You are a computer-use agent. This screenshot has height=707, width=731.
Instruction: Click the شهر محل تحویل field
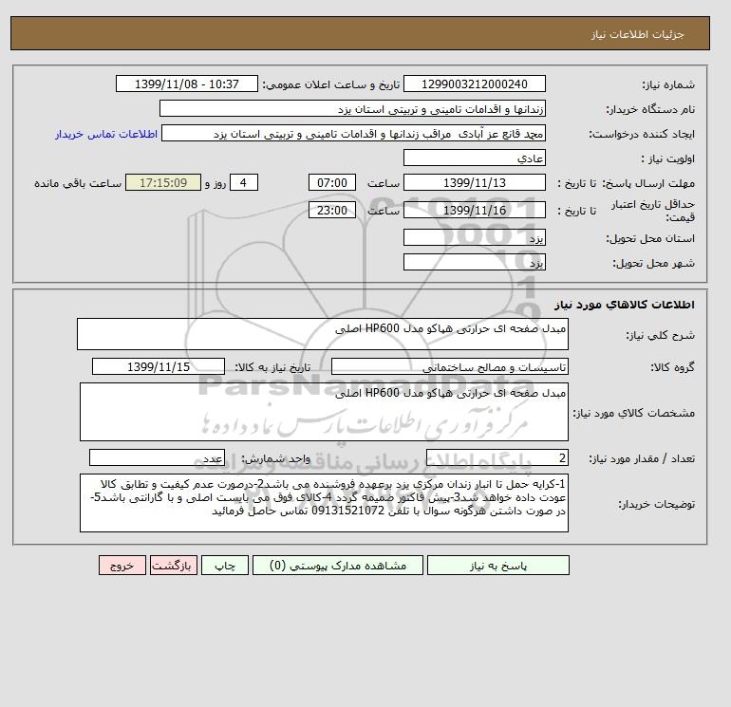click(x=474, y=262)
